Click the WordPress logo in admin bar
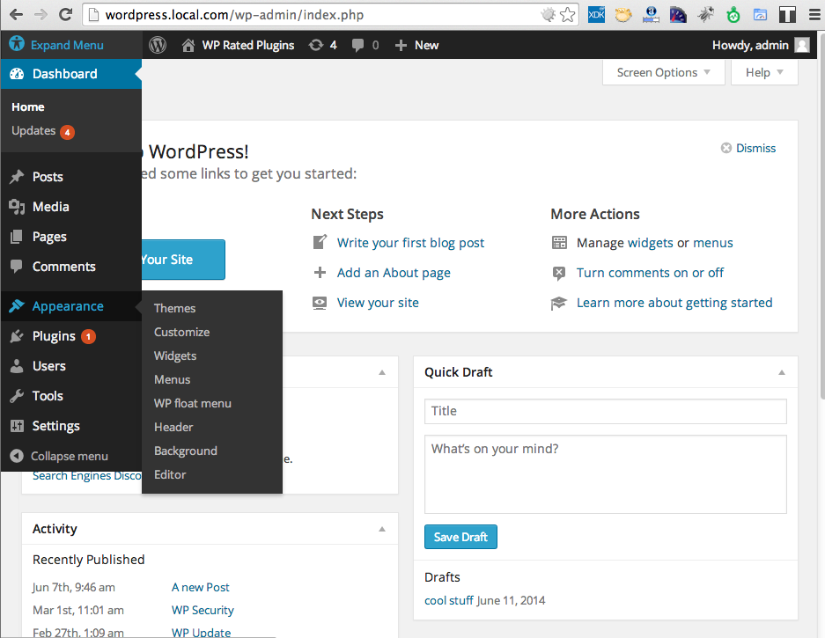Image resolution: width=825 pixels, height=638 pixels. (x=158, y=45)
